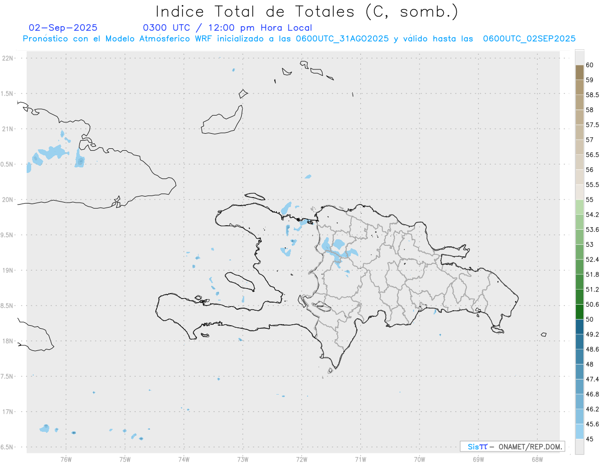Click the colorbar value "45.6"
The width and height of the screenshot is (603, 466).
point(592,424)
